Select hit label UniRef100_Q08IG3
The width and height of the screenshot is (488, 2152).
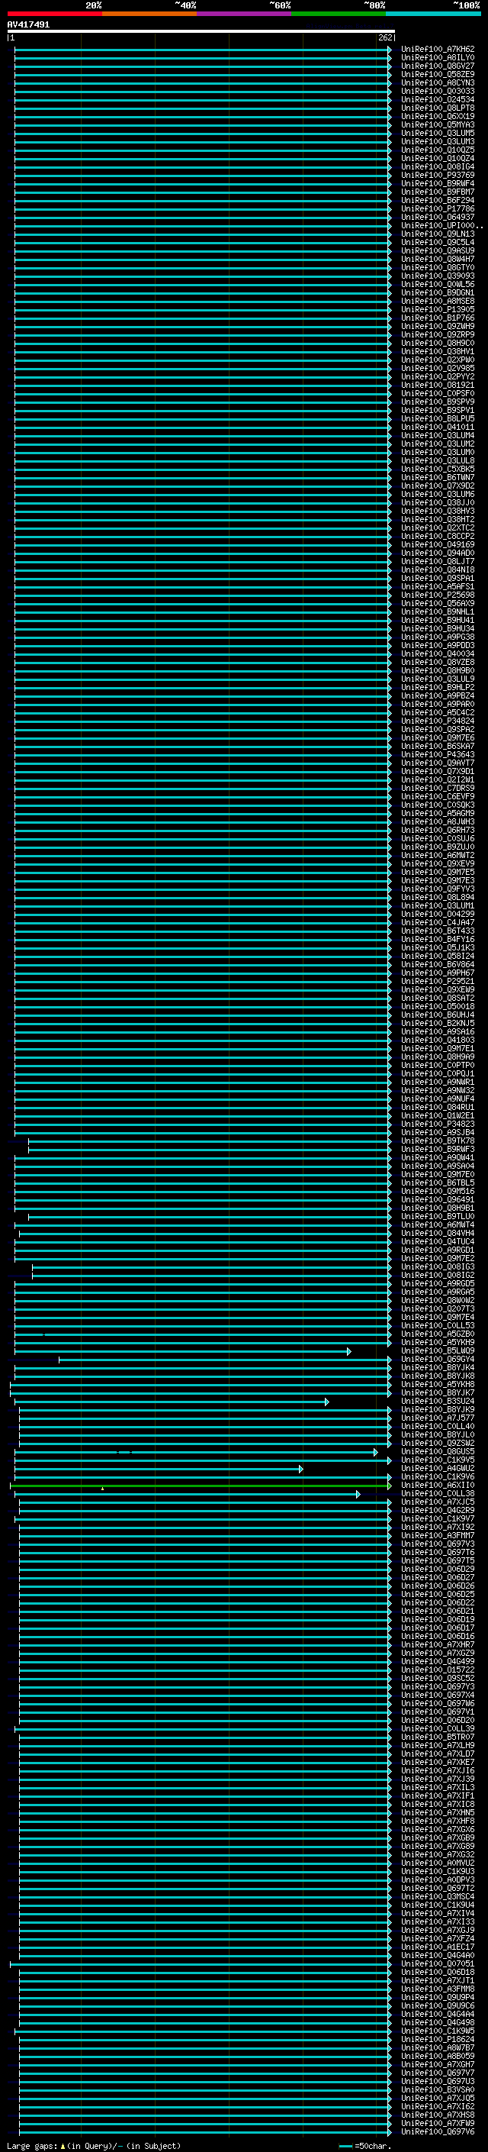click(438, 1266)
